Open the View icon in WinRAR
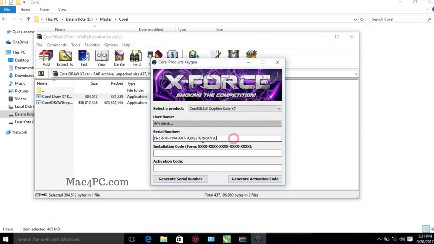The height and width of the screenshot is (244, 434). [101, 58]
